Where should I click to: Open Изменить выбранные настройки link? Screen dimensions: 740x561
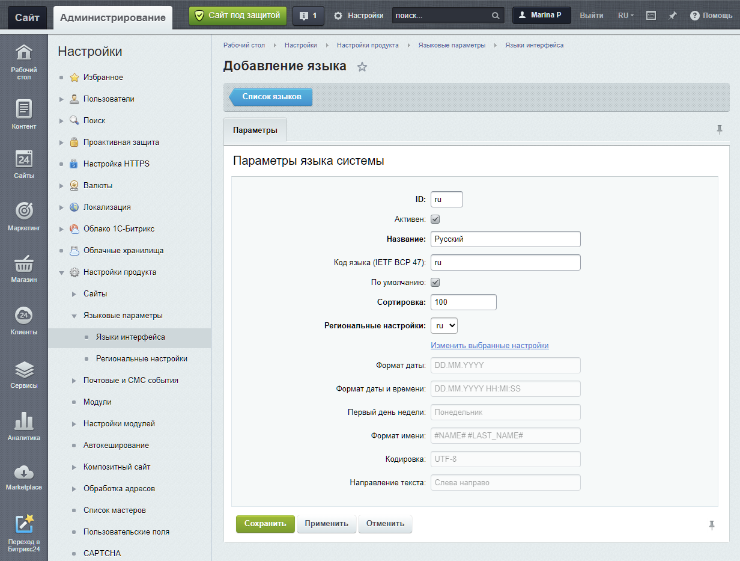tap(490, 346)
